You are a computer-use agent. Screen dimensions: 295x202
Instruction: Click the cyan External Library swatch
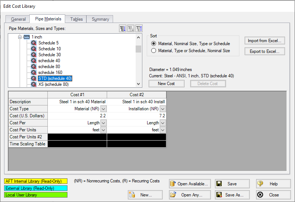(36, 188)
